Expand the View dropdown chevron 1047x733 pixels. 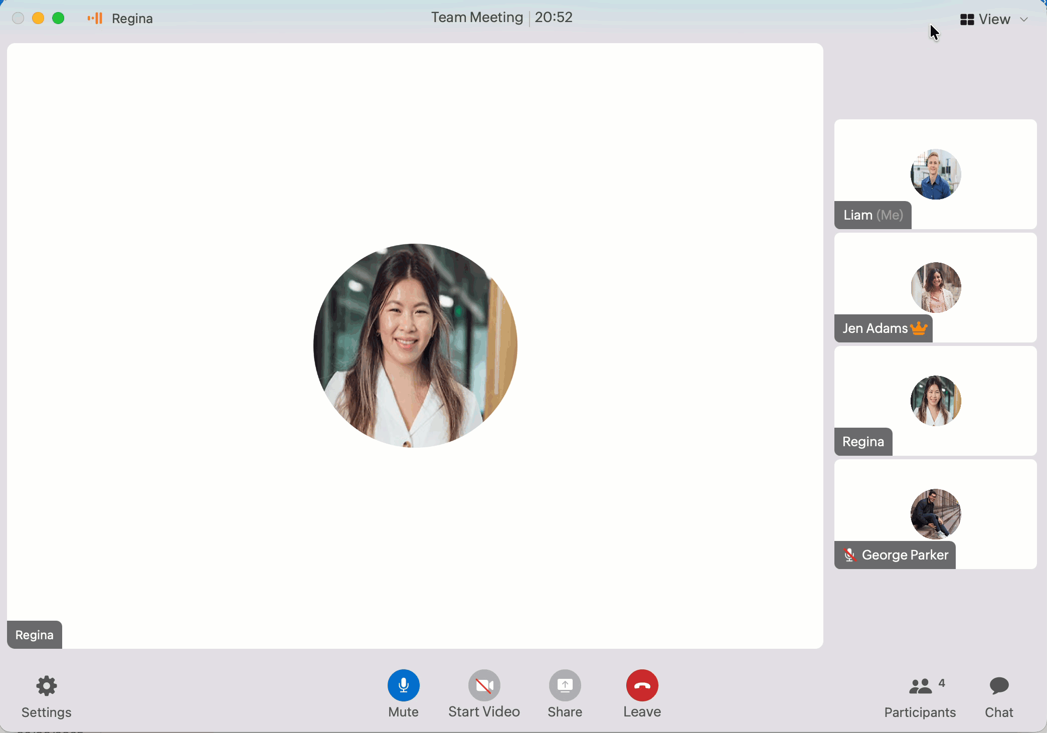(1024, 20)
